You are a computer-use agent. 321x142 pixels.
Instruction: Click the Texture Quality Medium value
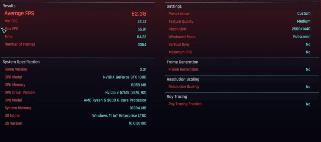304,21
